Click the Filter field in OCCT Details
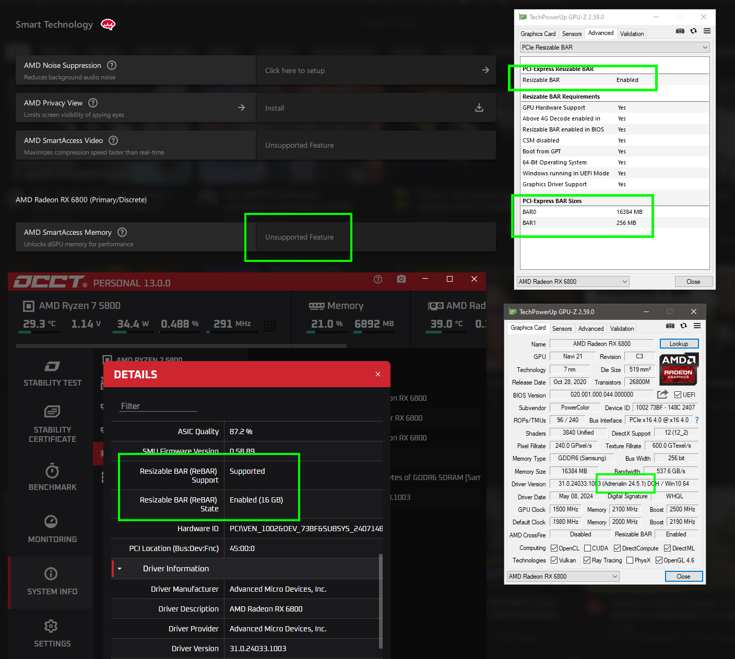This screenshot has height=659, width=735. [x=158, y=406]
